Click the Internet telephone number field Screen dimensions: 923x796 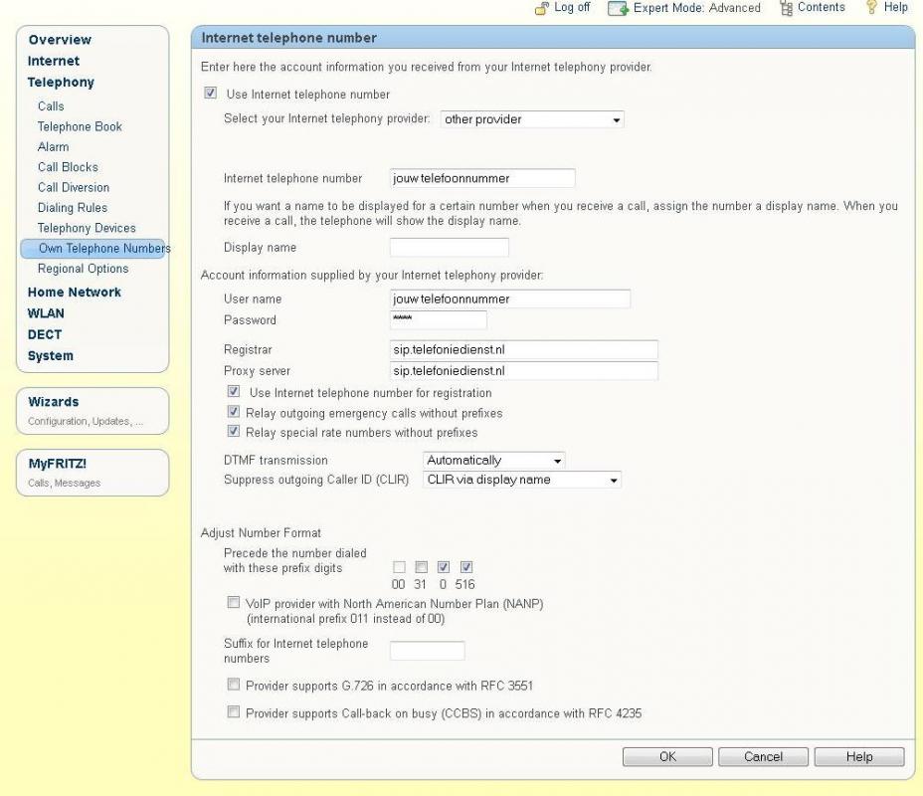click(x=482, y=178)
